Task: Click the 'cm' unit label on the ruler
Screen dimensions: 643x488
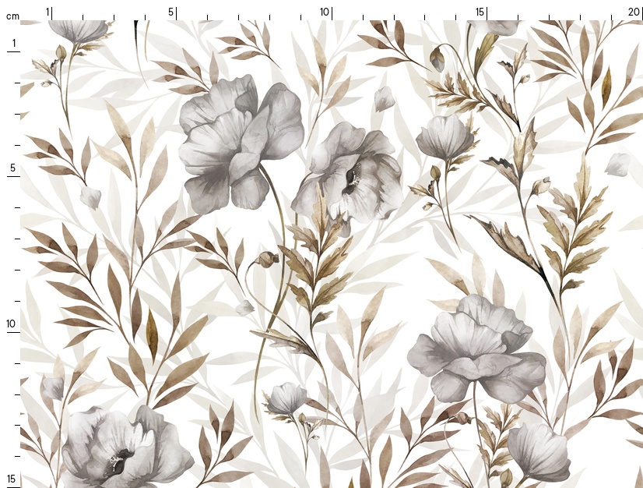Action: (x=12, y=16)
